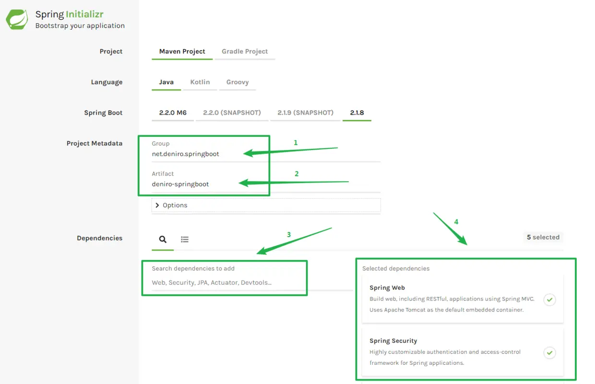Click the Spring Initializr title text
595x384 pixels.
pos(69,14)
